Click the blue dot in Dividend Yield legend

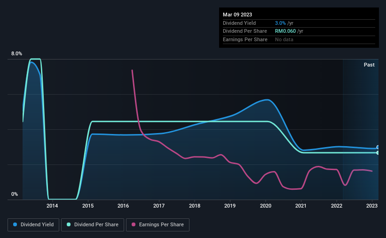16,225
